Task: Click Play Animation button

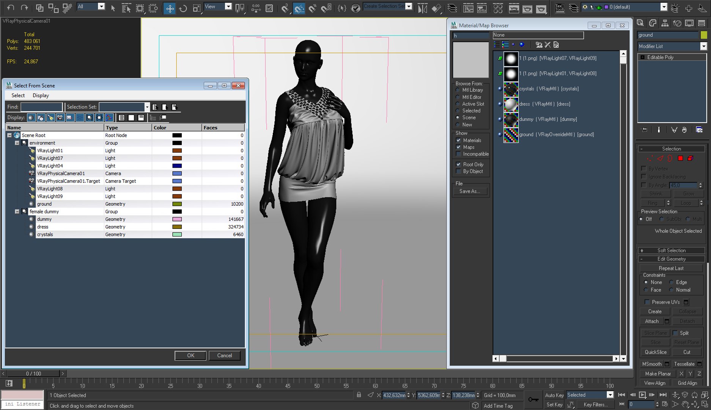Action: (x=642, y=395)
